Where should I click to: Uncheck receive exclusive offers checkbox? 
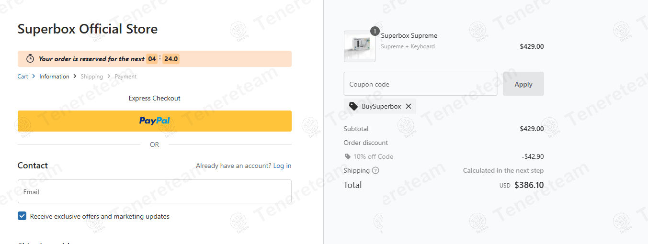coord(22,216)
